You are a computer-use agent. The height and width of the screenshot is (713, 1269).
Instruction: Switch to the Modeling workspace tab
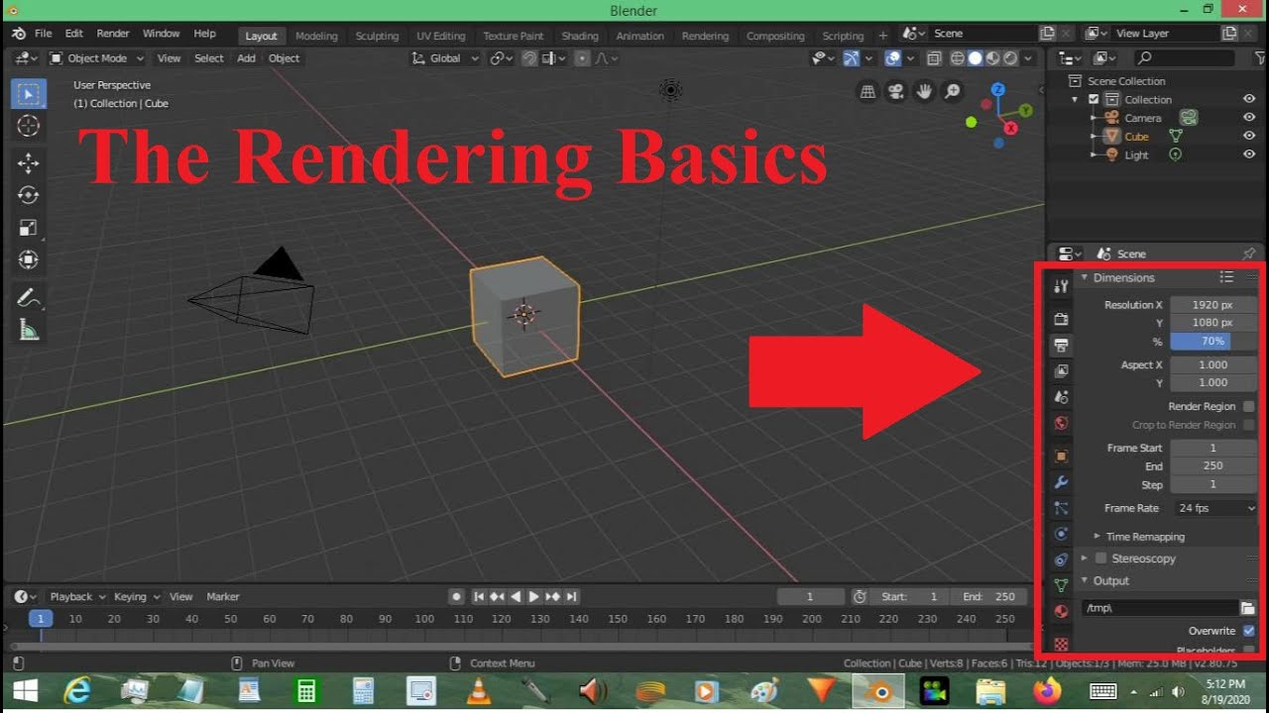pos(316,36)
